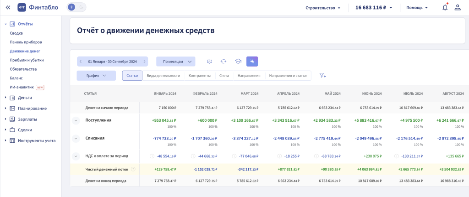Screen dimensions: 469x197
Task: Go to next date period arrow
Action: (144, 62)
